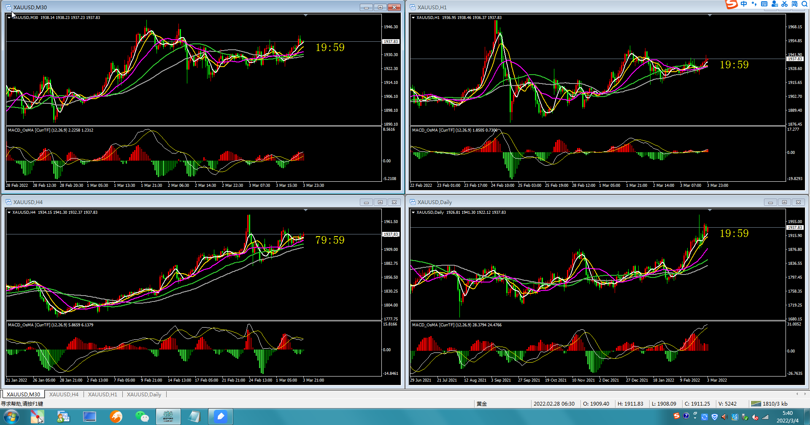Click the tab bar left scroll arrow
Image resolution: width=810 pixels, height=425 pixels.
coord(797,394)
